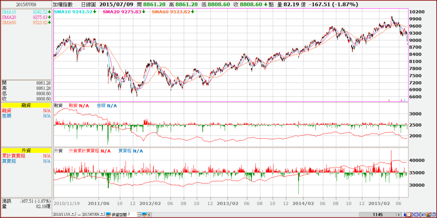
Task: Click 累計買賣超 row in left 外資 panel
Action: click(26, 156)
